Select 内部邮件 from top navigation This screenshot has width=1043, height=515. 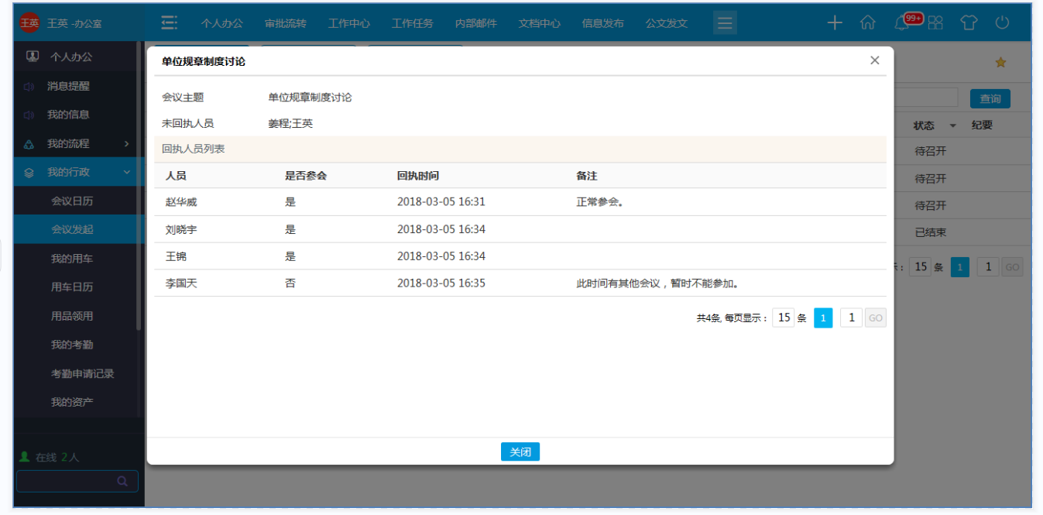pyautogui.click(x=475, y=23)
